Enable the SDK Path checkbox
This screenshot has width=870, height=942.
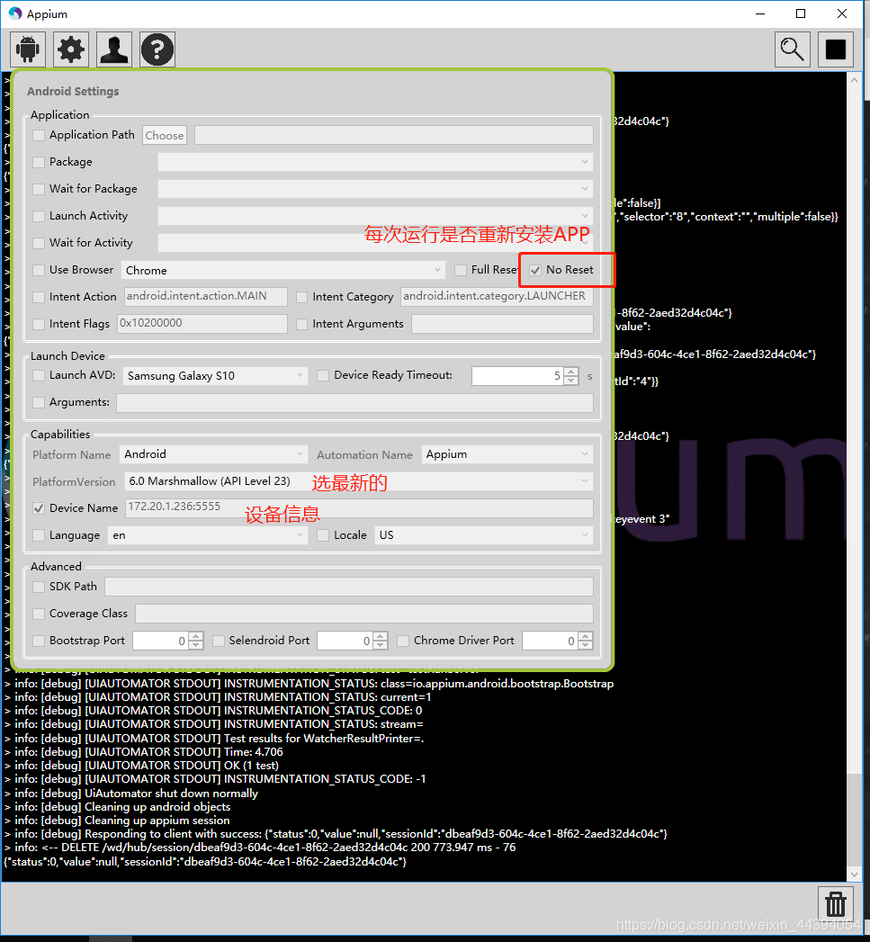[39, 587]
